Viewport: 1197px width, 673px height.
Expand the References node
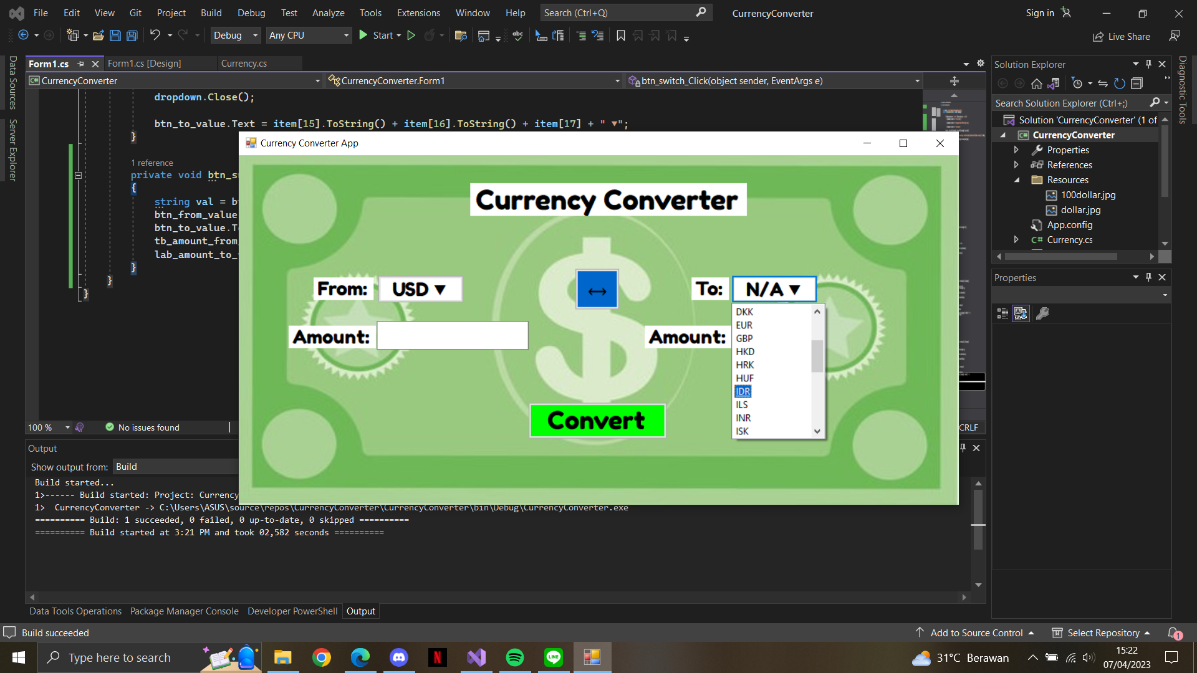tap(1016, 165)
